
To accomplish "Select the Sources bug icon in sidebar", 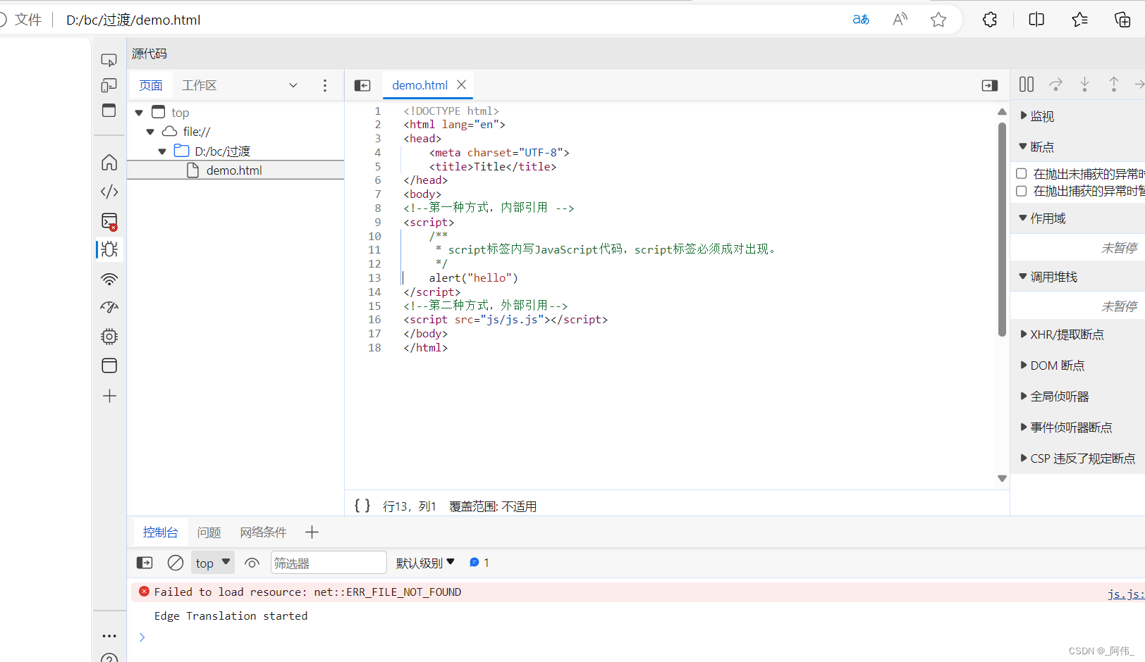I will (x=109, y=249).
